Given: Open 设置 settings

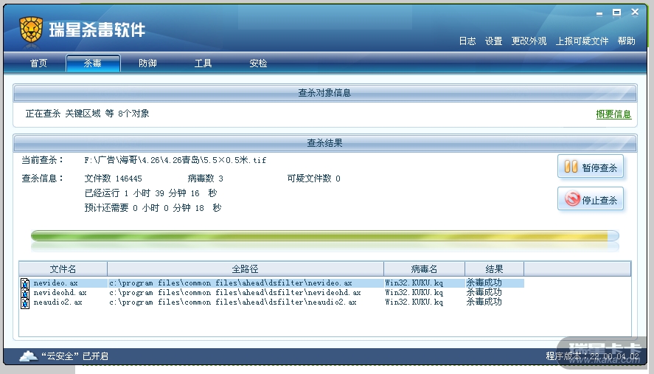Looking at the screenshot, I should click(x=493, y=41).
